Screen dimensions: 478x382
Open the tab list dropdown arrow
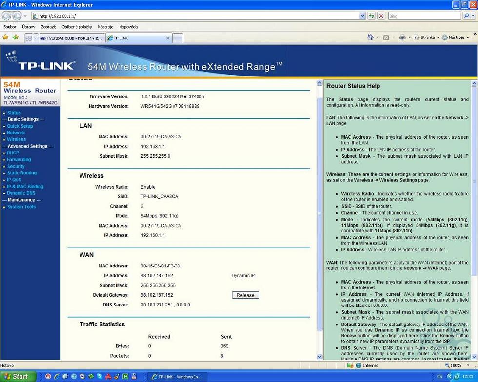36,38
